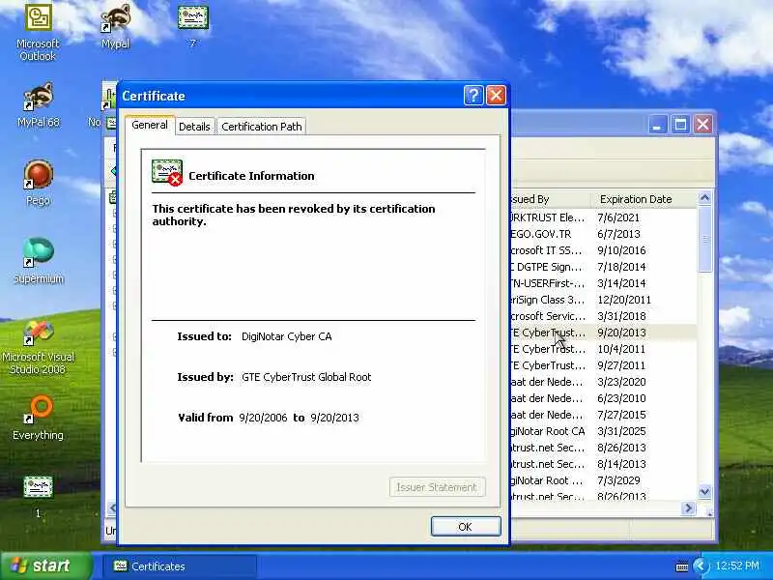Select the DigiNotar Root row expiring 7/3/2029
The width and height of the screenshot is (773, 580).
[603, 480]
